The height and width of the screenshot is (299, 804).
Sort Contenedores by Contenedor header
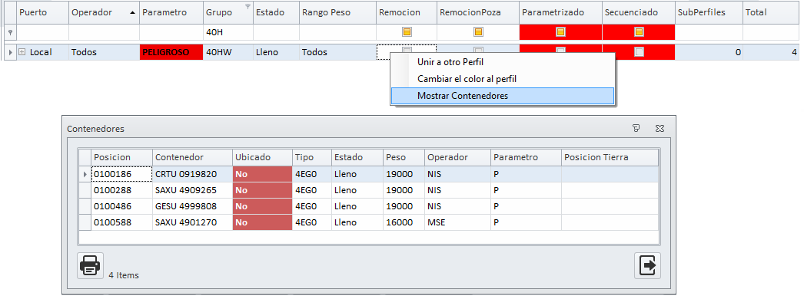[x=192, y=157]
